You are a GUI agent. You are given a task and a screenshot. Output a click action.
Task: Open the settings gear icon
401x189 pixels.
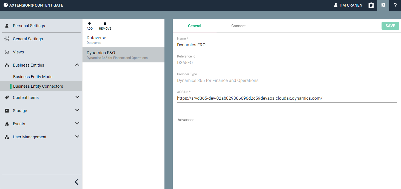coord(383,5)
